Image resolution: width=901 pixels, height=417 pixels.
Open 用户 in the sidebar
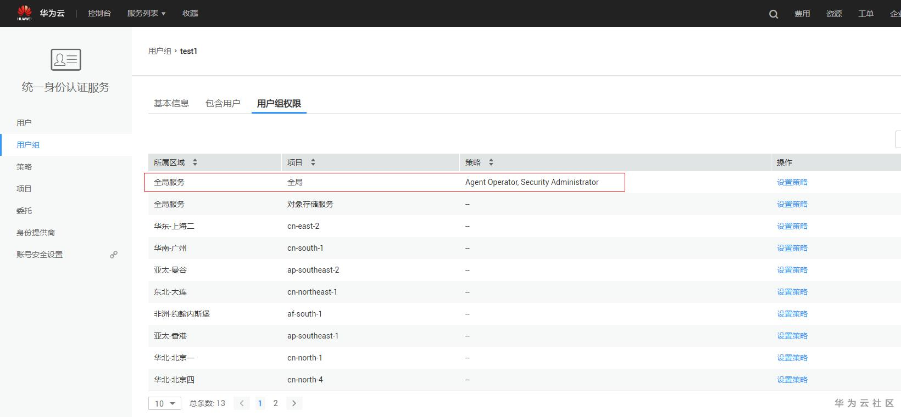(24, 123)
